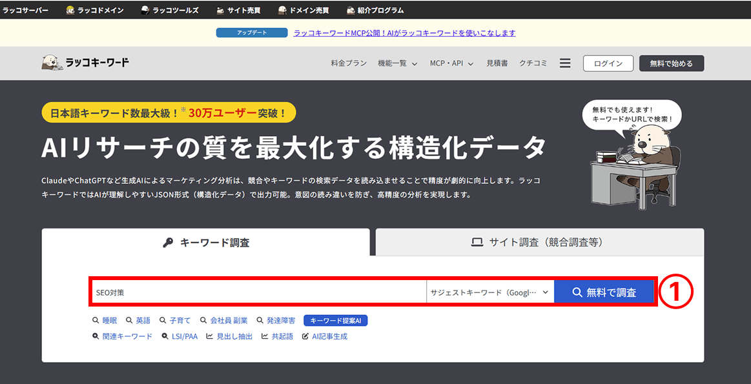The image size is (751, 384).
Task: Open 共起語 tool link
Action: tap(277, 337)
